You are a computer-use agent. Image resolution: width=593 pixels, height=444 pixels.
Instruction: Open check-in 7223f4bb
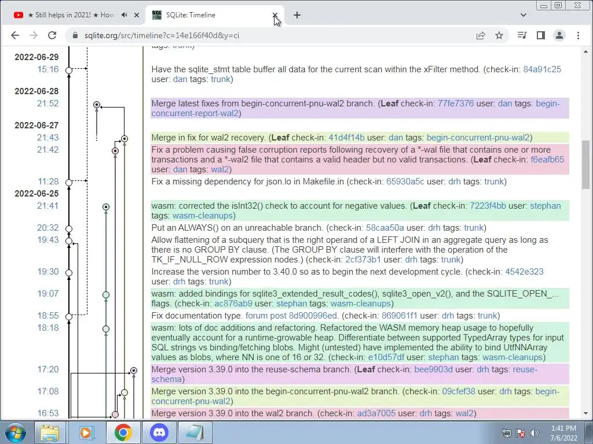(488, 206)
